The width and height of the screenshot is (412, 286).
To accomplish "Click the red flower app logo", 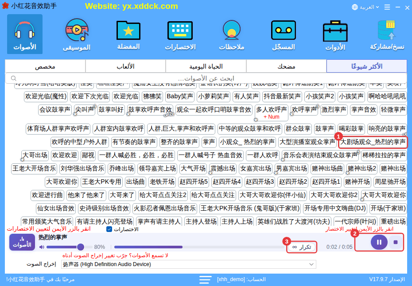I will (x=5, y=6).
